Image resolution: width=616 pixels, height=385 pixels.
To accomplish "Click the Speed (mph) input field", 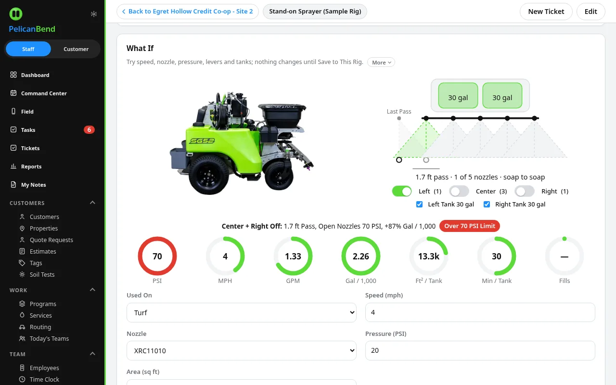I will (x=480, y=312).
